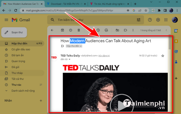
Task: Open Chrome profile avatar
Action: (x=171, y=10)
